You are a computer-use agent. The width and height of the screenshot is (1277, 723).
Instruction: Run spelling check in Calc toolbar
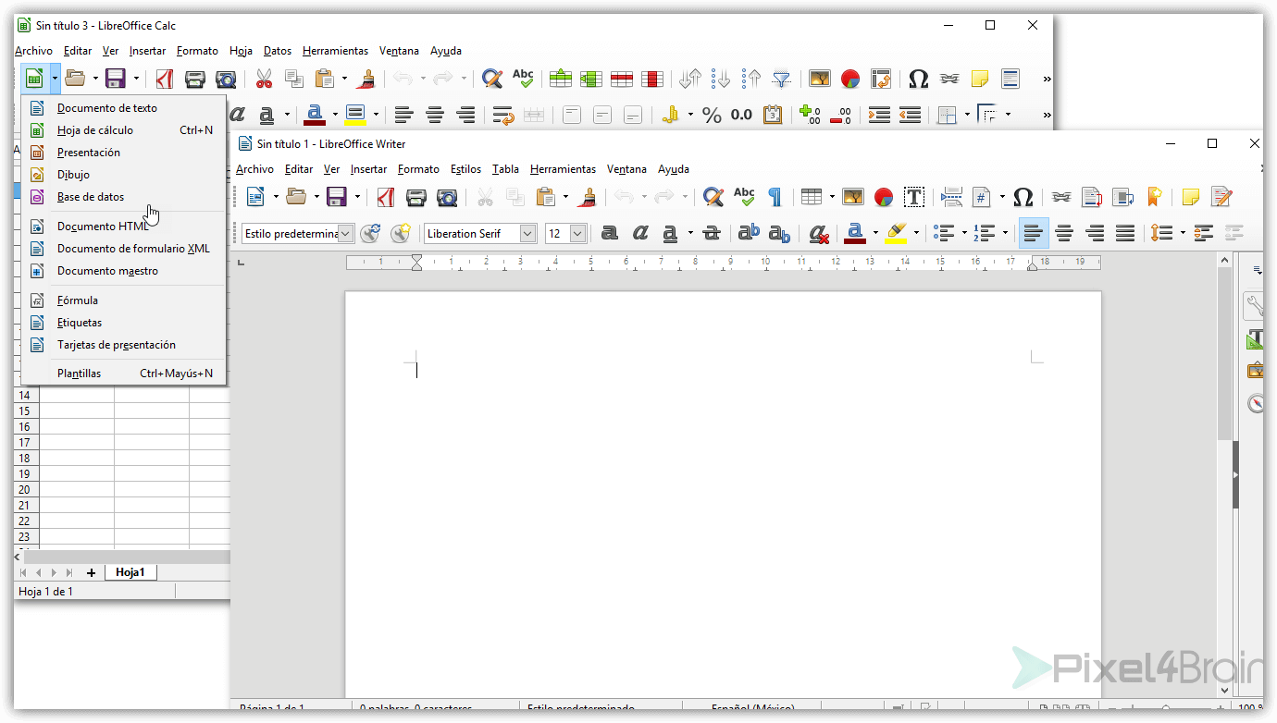(523, 80)
